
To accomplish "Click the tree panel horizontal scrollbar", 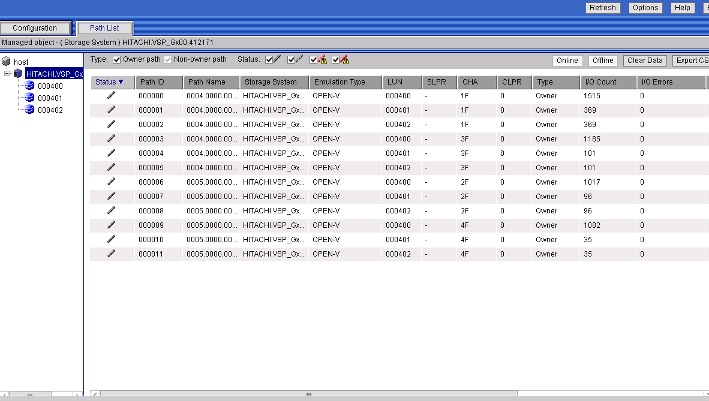I will click(x=30, y=394).
